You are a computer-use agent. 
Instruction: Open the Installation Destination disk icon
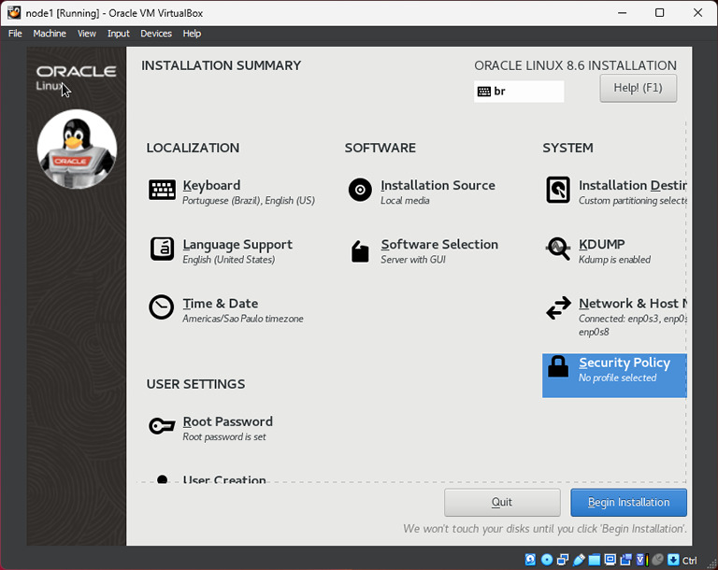click(x=558, y=190)
